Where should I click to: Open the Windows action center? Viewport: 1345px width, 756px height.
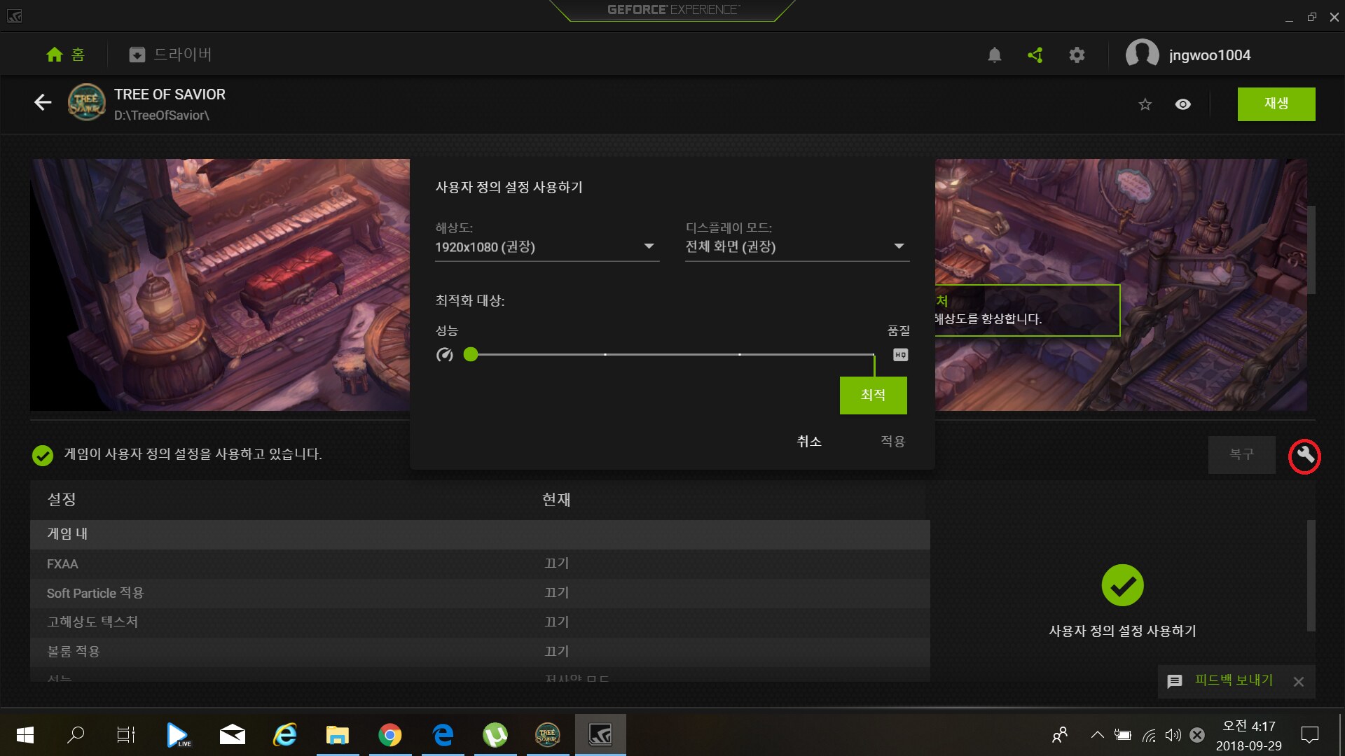(1309, 735)
